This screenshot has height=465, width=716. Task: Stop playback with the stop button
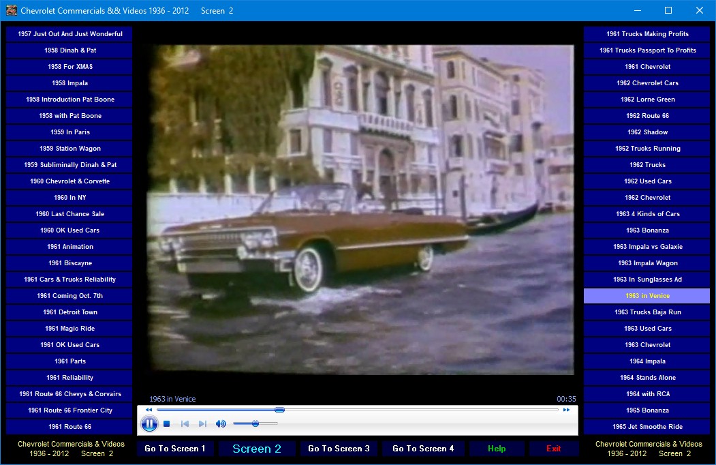[x=167, y=424]
